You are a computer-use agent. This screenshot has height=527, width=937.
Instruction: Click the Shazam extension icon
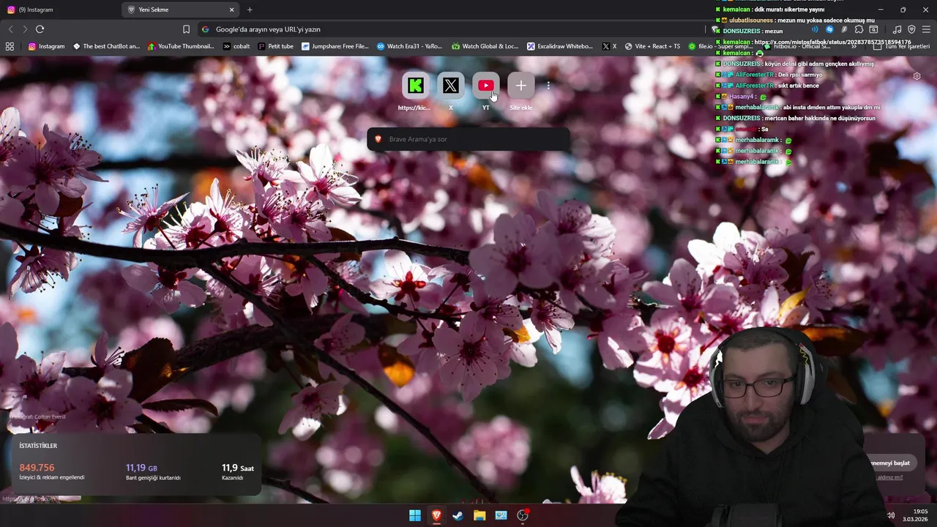click(829, 29)
